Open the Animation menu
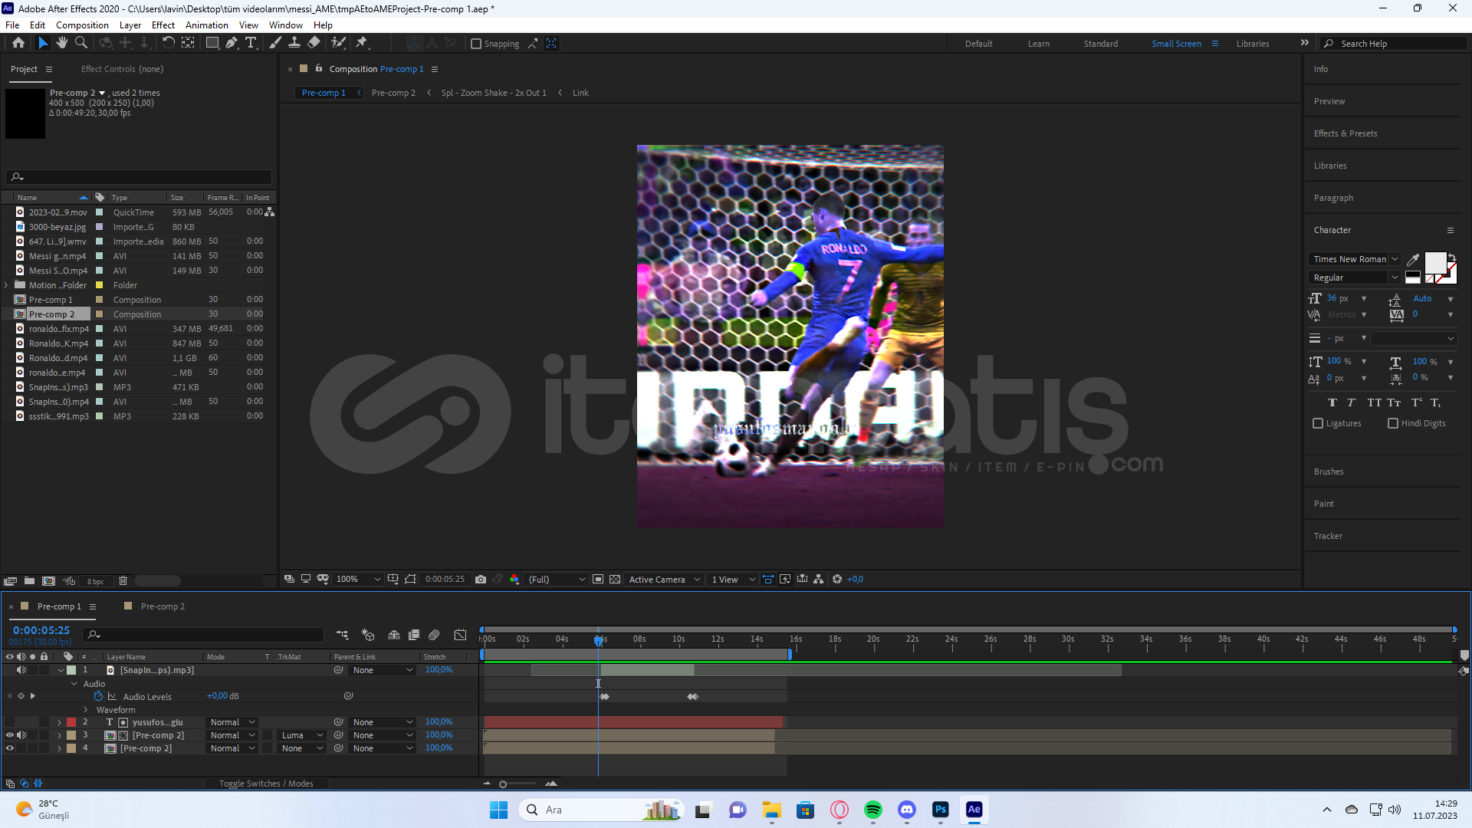The image size is (1472, 828). pyautogui.click(x=207, y=25)
